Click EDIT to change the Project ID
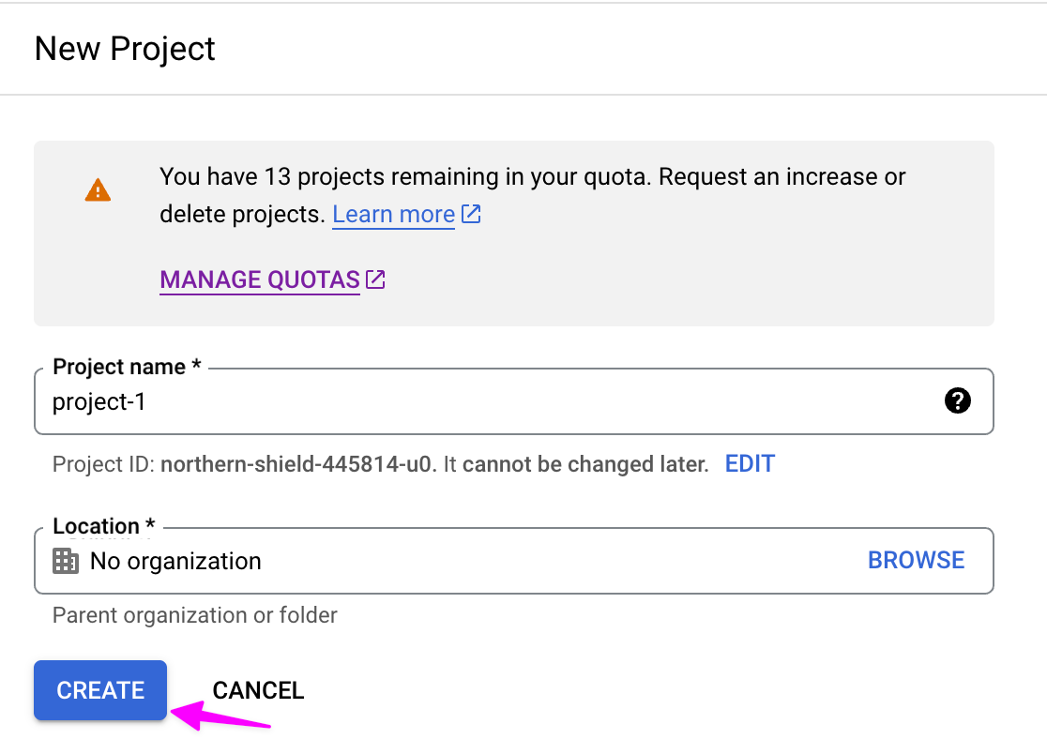 750,463
